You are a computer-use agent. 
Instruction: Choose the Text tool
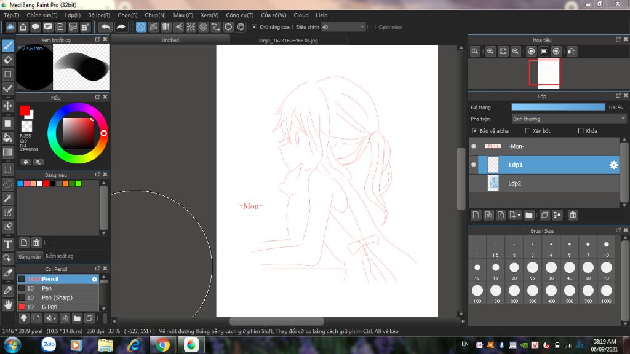pyautogui.click(x=8, y=244)
